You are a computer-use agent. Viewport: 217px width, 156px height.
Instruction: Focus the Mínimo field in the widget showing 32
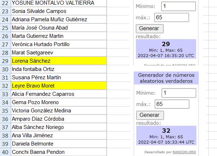click(179, 93)
